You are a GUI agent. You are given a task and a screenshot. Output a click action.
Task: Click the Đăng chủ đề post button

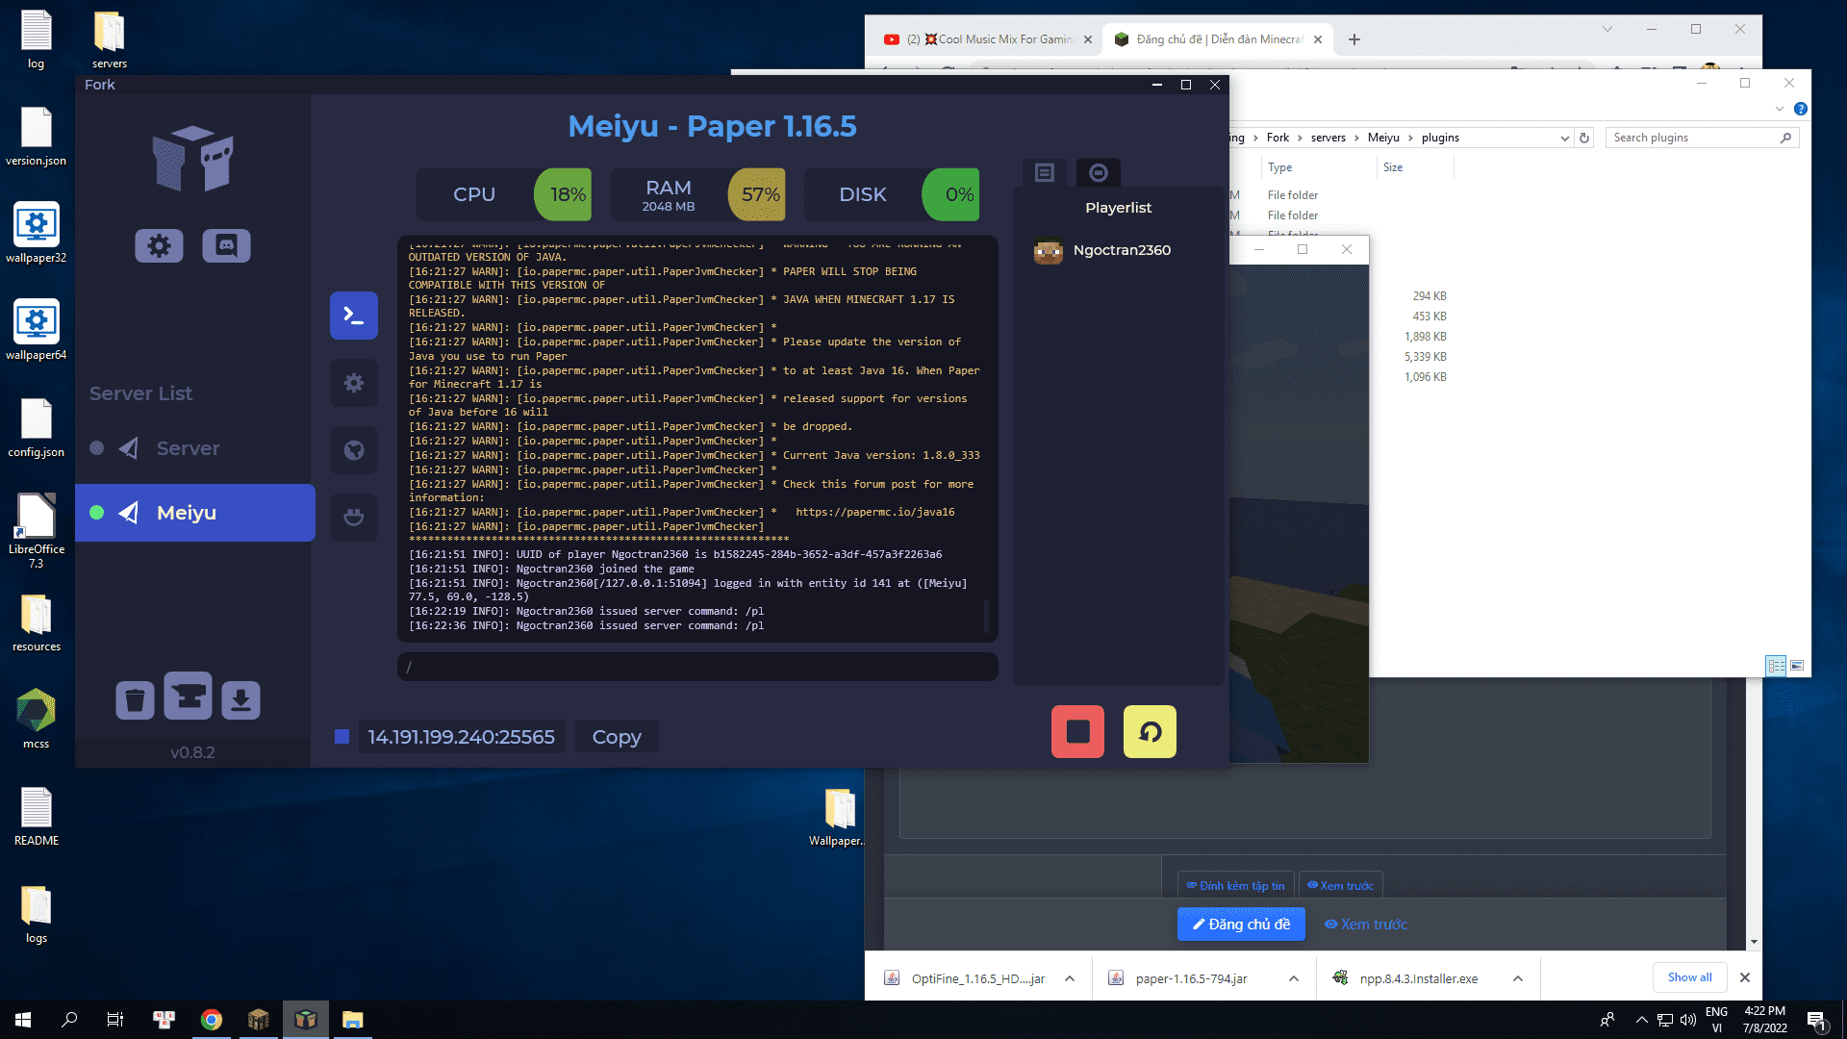(x=1241, y=925)
